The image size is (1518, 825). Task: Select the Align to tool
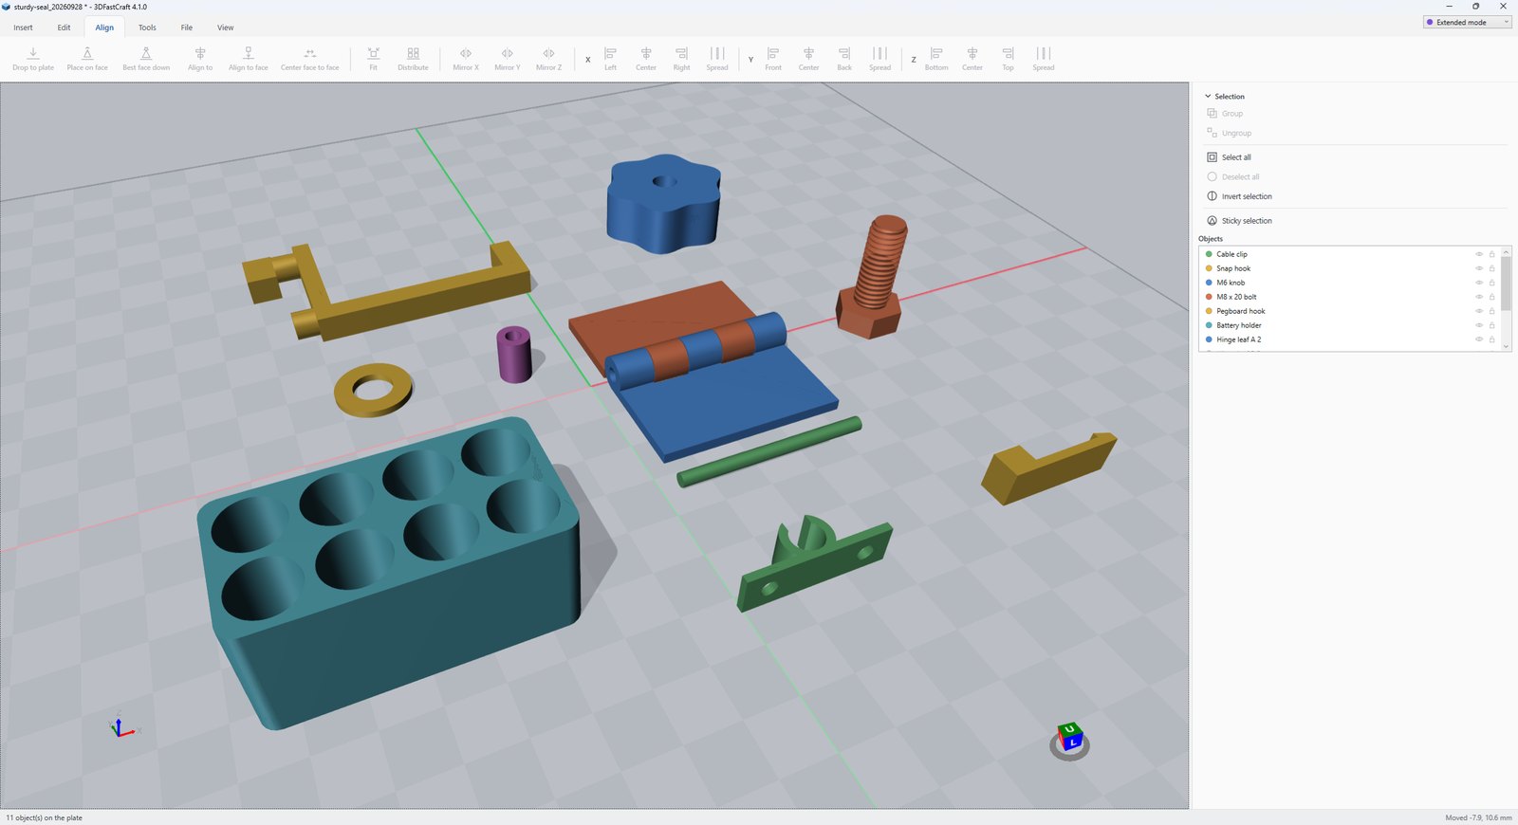[x=200, y=59]
